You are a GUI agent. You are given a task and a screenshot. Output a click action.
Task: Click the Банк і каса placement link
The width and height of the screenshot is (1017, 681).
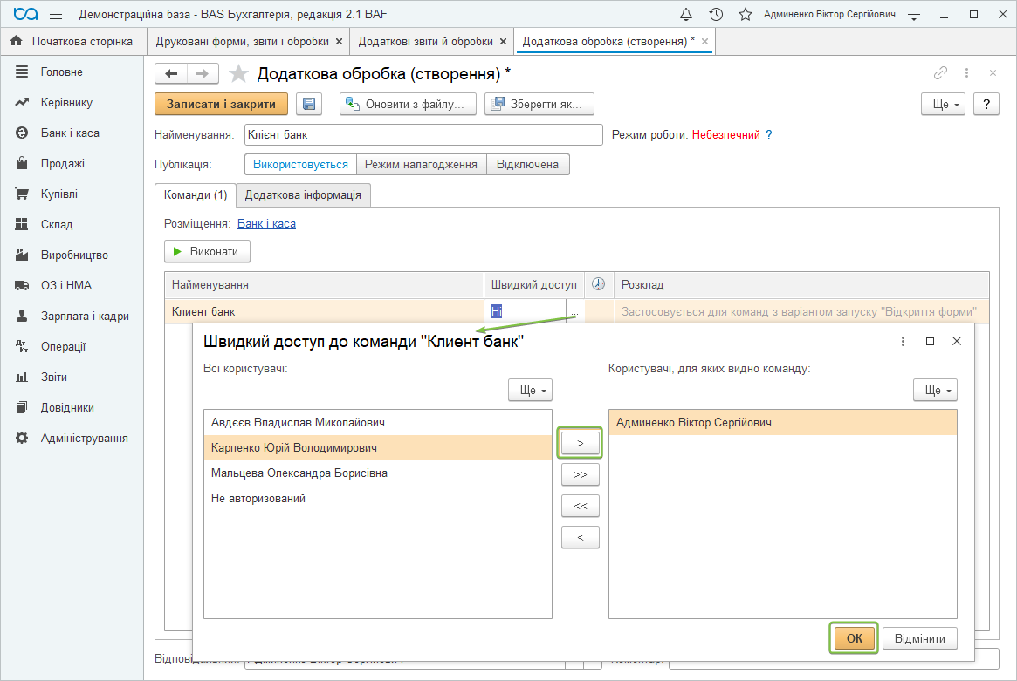266,224
